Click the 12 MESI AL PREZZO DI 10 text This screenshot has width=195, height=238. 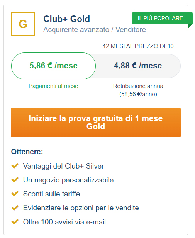tap(138, 46)
